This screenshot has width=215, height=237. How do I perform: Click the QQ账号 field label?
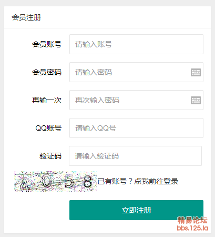(x=48, y=128)
